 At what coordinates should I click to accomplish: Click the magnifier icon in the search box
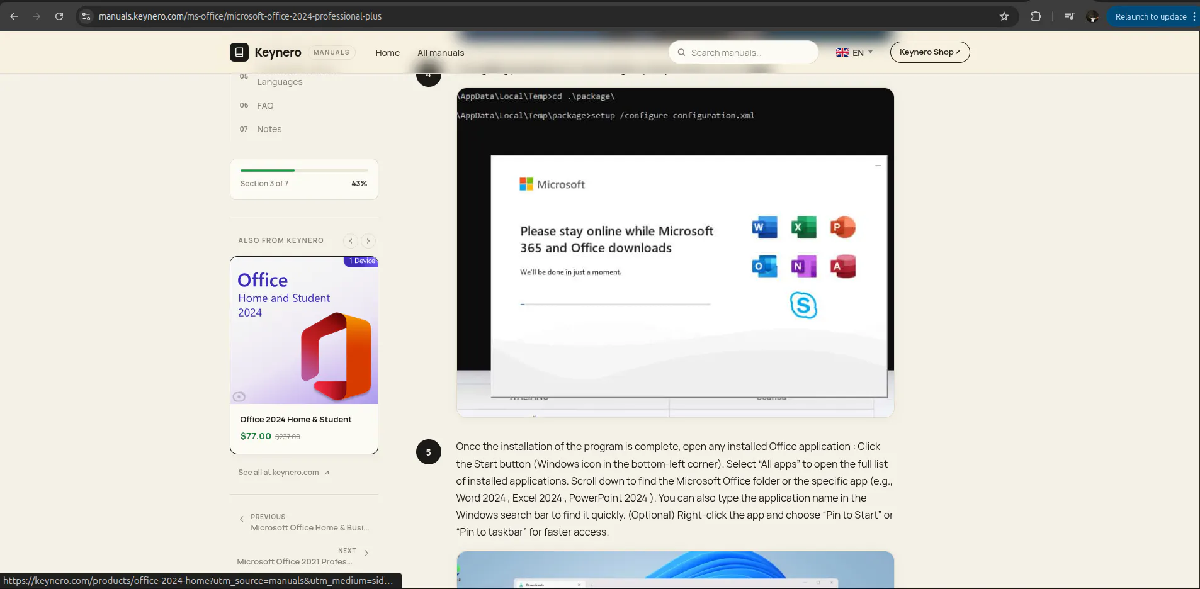coord(681,53)
